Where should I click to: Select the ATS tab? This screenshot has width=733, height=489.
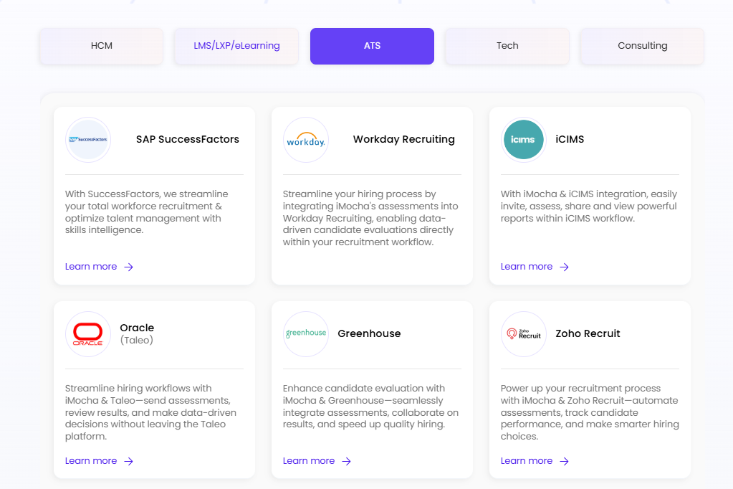pos(372,46)
